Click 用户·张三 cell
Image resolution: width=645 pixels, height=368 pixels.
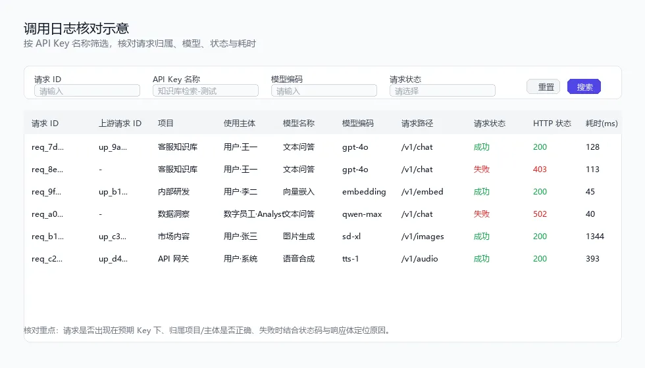click(x=241, y=237)
